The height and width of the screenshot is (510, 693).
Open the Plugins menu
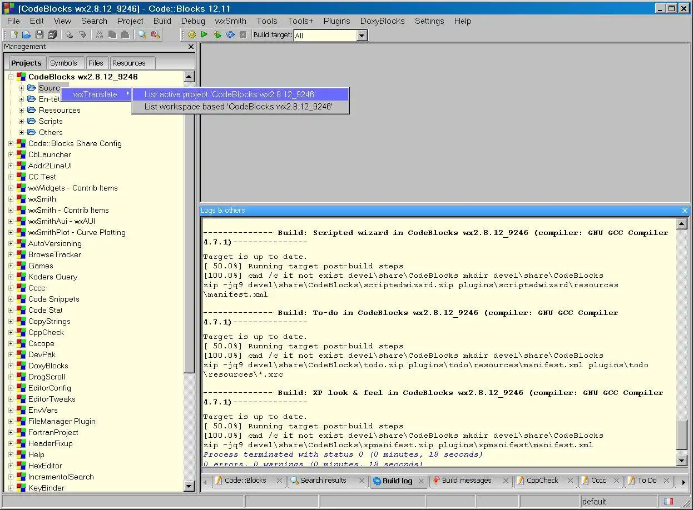[x=336, y=21]
